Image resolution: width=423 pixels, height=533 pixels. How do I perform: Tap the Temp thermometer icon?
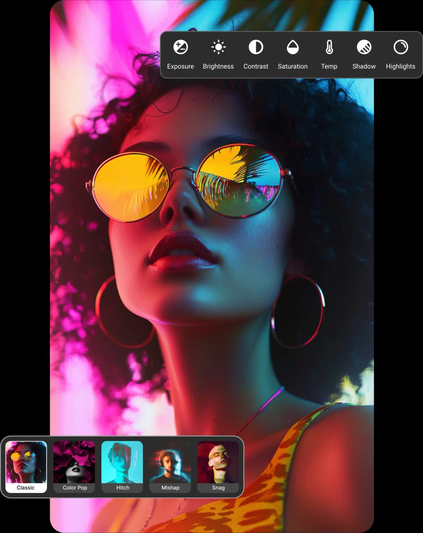click(x=329, y=47)
